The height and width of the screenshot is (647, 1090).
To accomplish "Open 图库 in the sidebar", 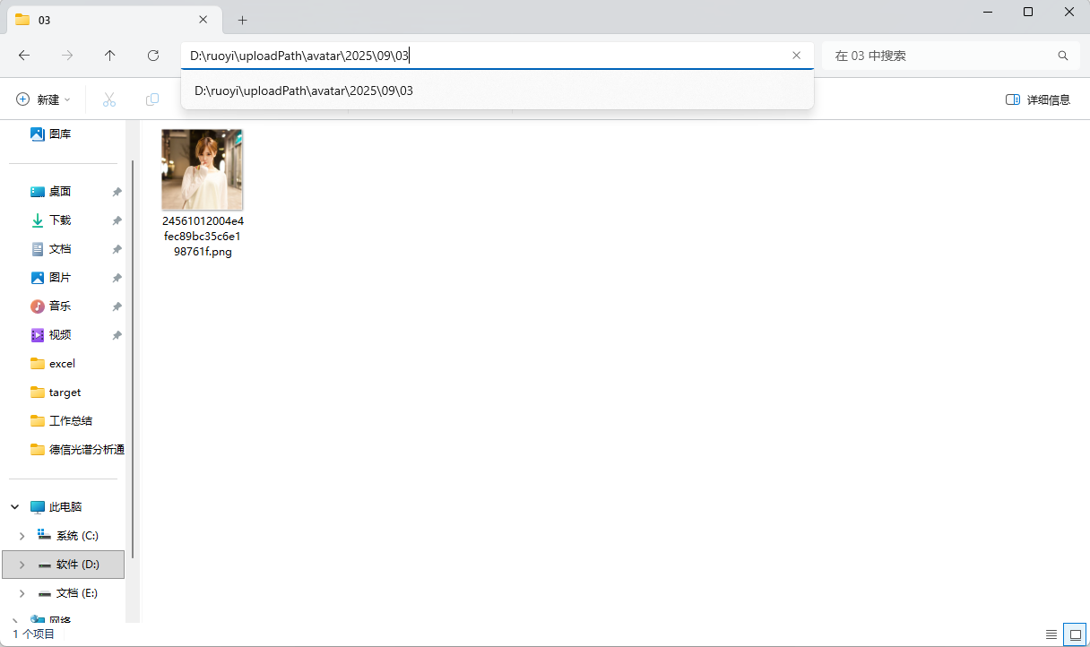I will [60, 134].
